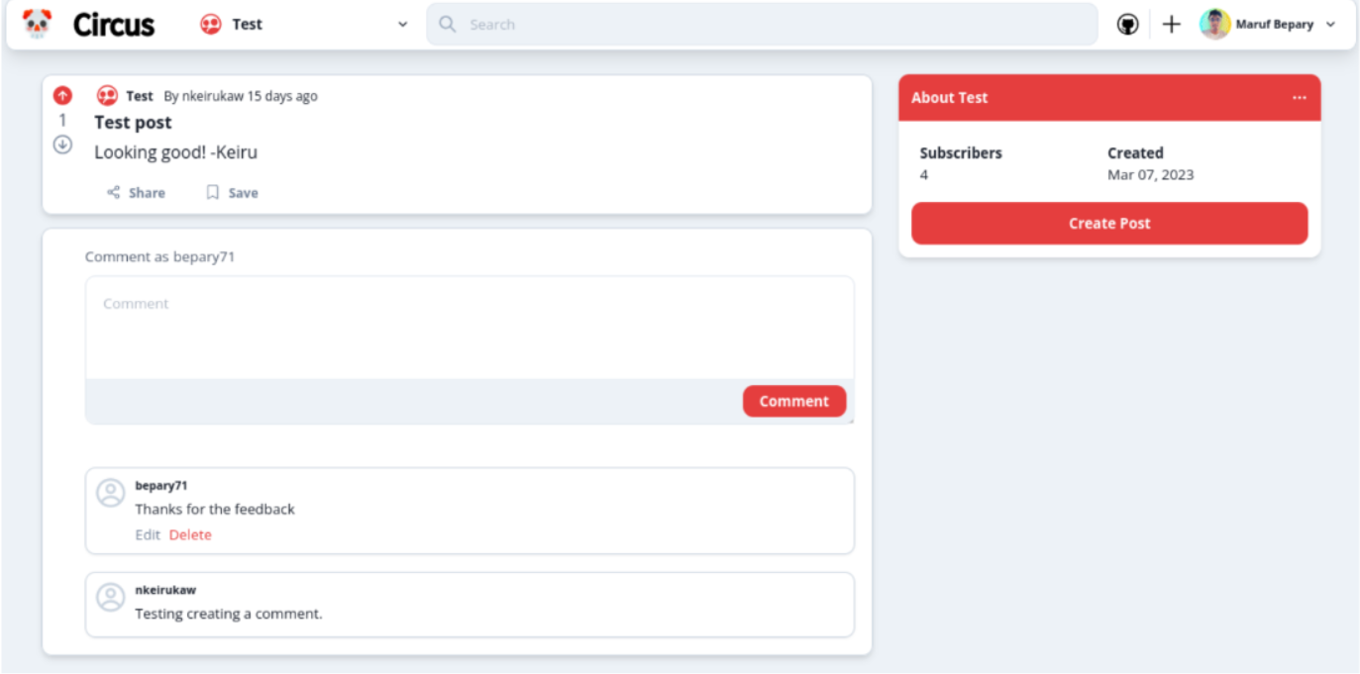Click the Create Post button
The height and width of the screenshot is (674, 1360).
(x=1108, y=224)
